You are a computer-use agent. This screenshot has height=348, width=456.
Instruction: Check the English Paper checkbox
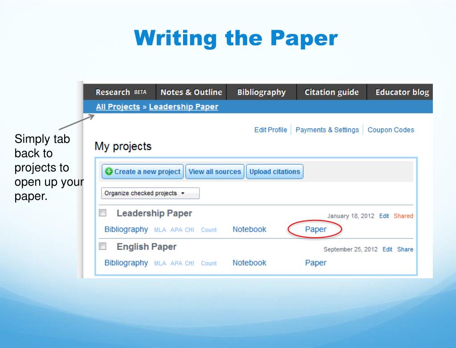103,246
